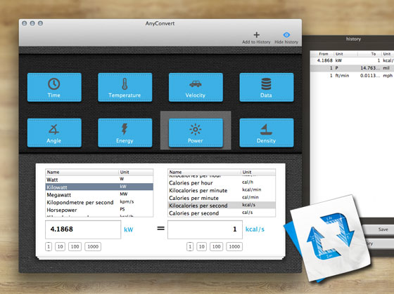Select the 4.1868 kW row in history window
Viewport: 394px width, 294px height.
pyautogui.click(x=352, y=60)
